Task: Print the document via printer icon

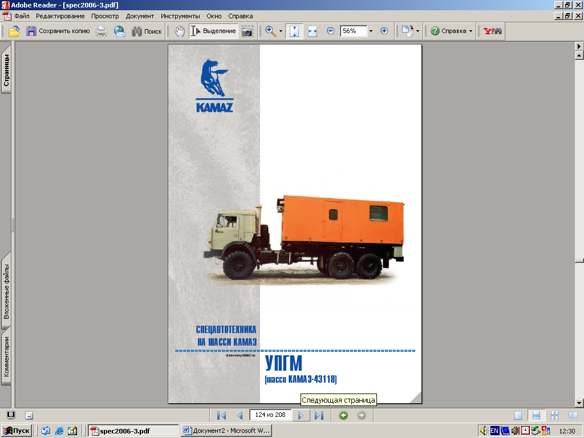Action: point(102,31)
